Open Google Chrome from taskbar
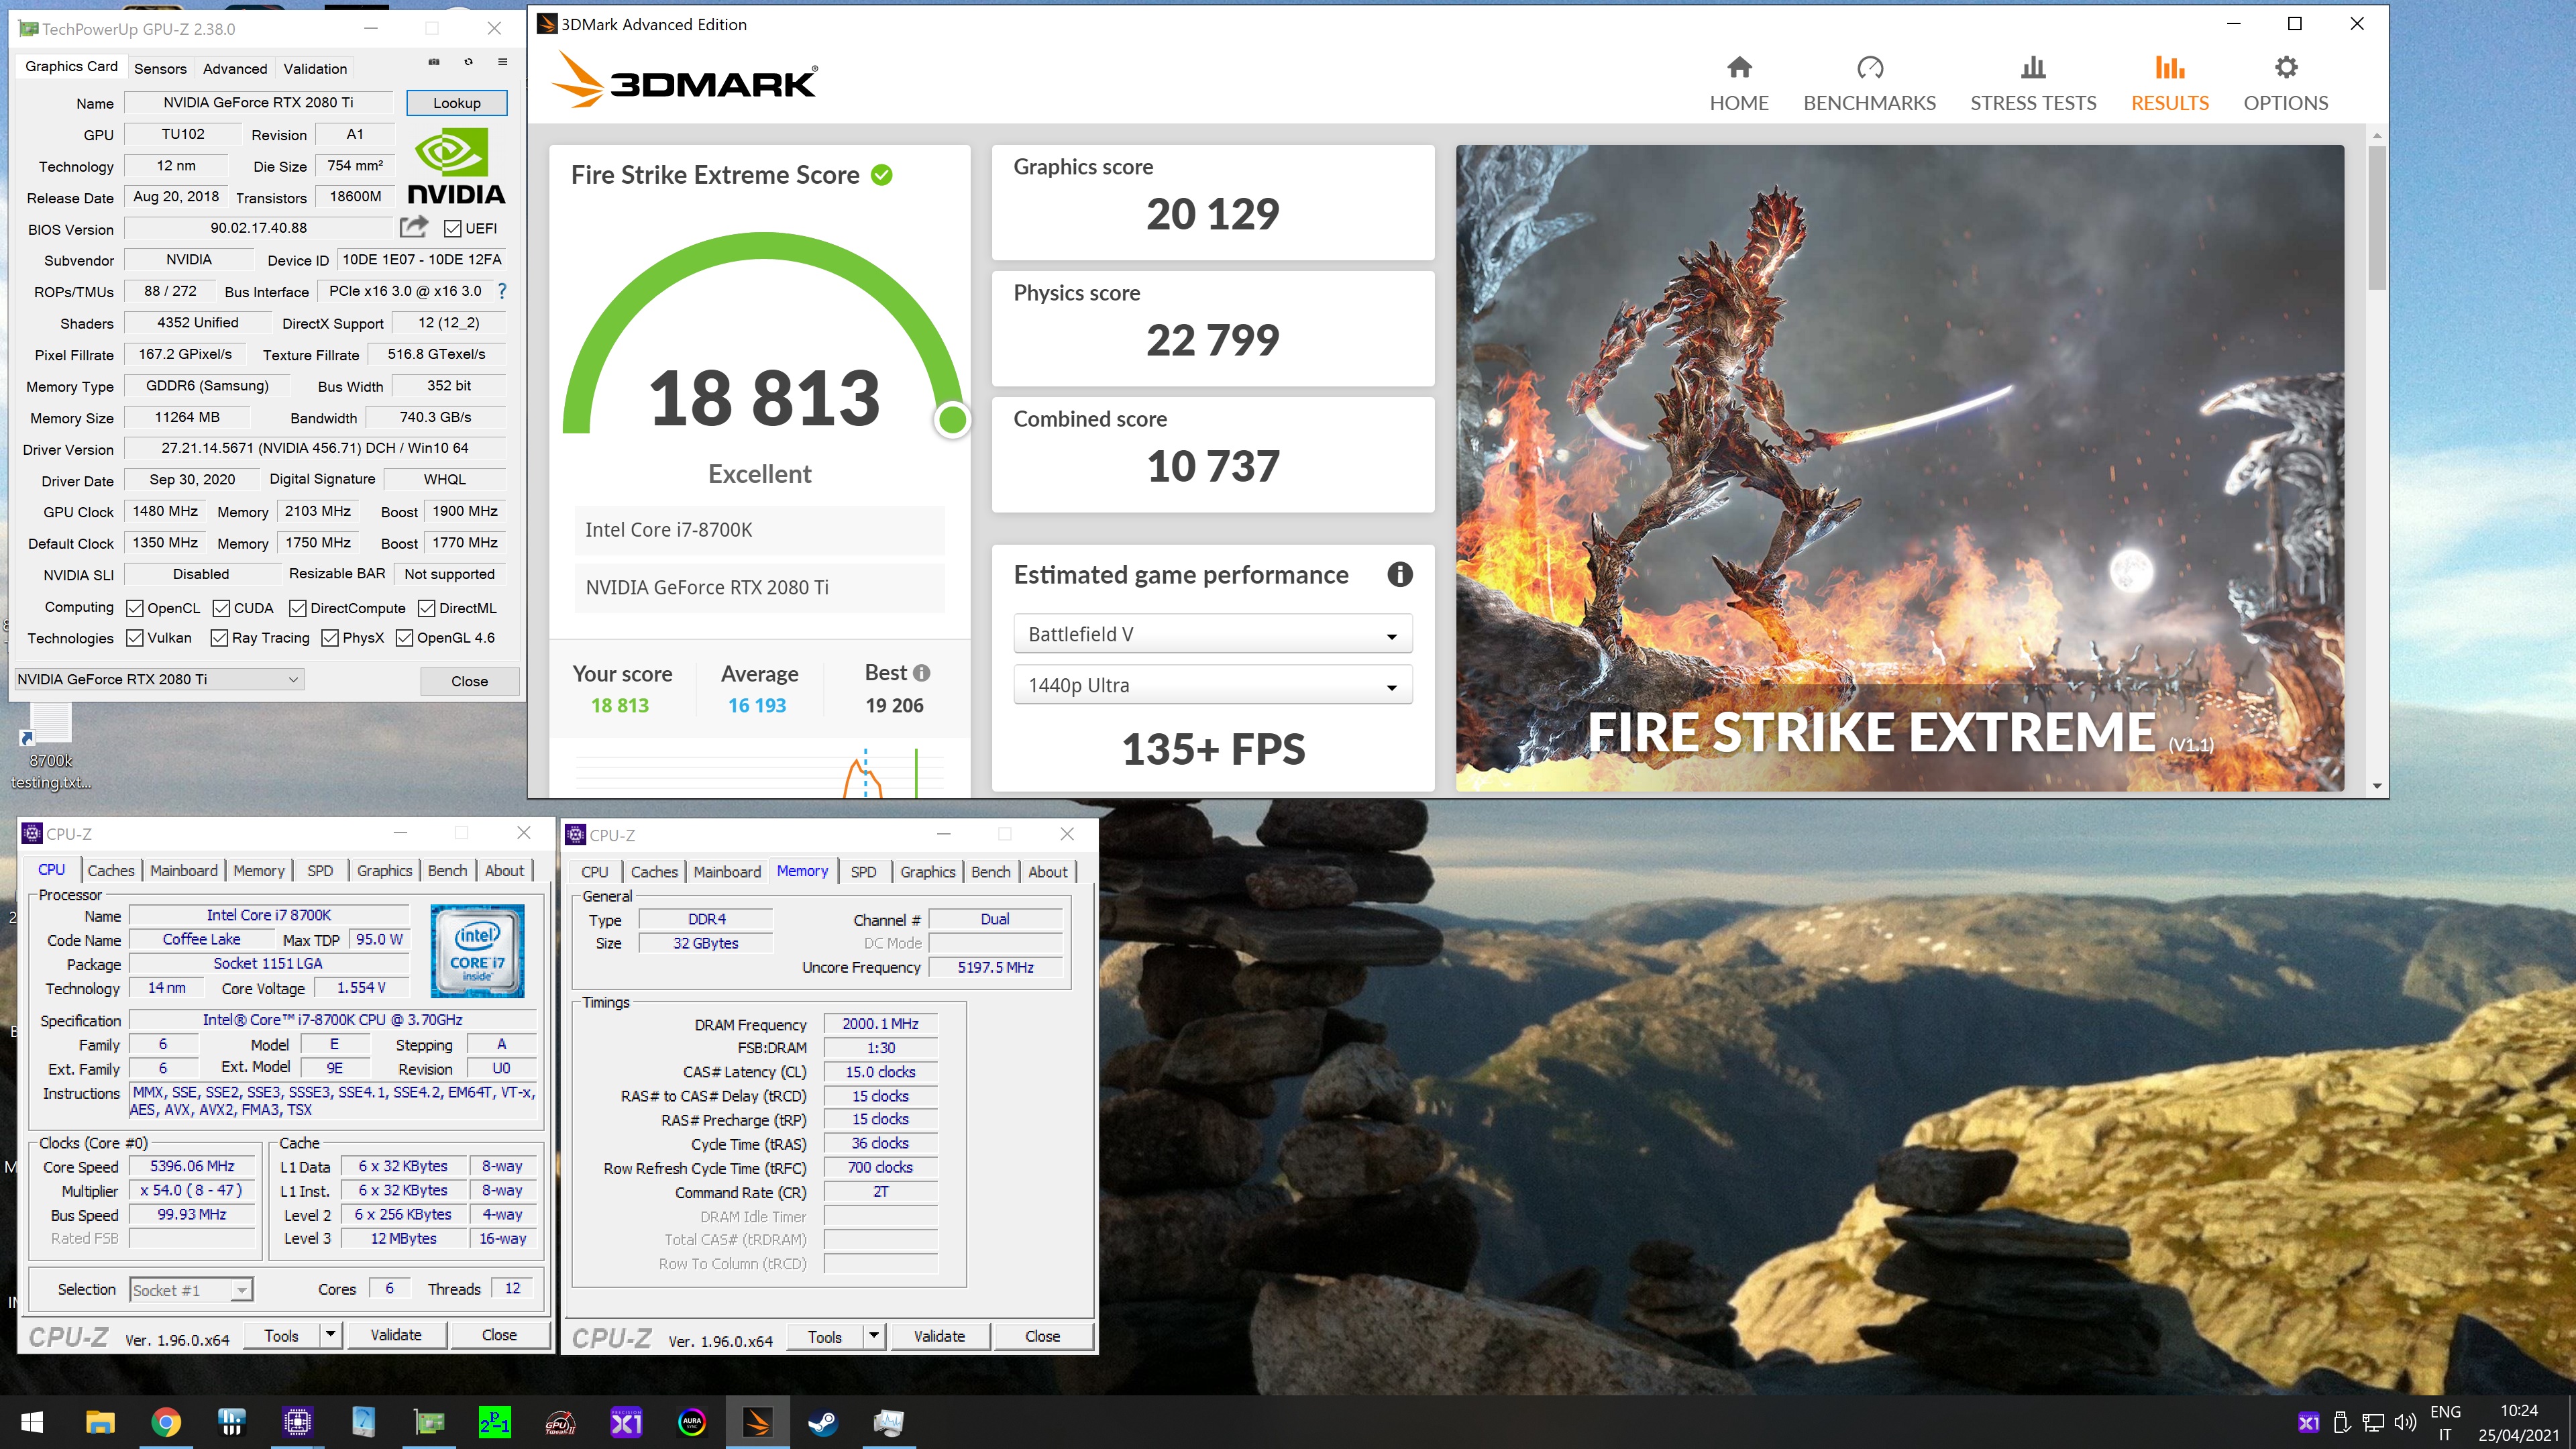The height and width of the screenshot is (1449, 2576). tap(166, 1422)
